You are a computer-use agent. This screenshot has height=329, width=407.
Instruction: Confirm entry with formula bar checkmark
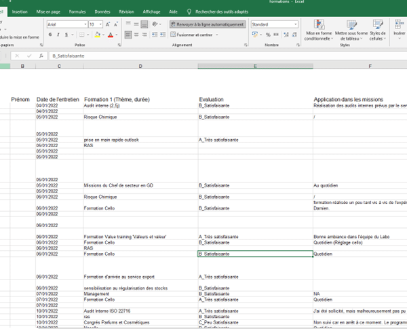[x=29, y=56]
